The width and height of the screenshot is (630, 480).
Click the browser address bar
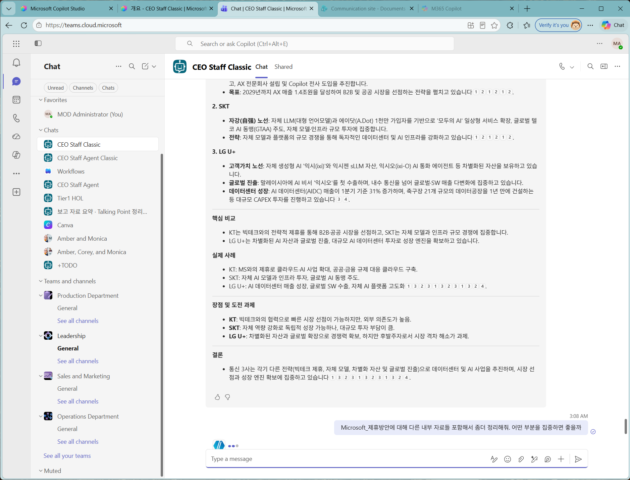(x=252, y=25)
